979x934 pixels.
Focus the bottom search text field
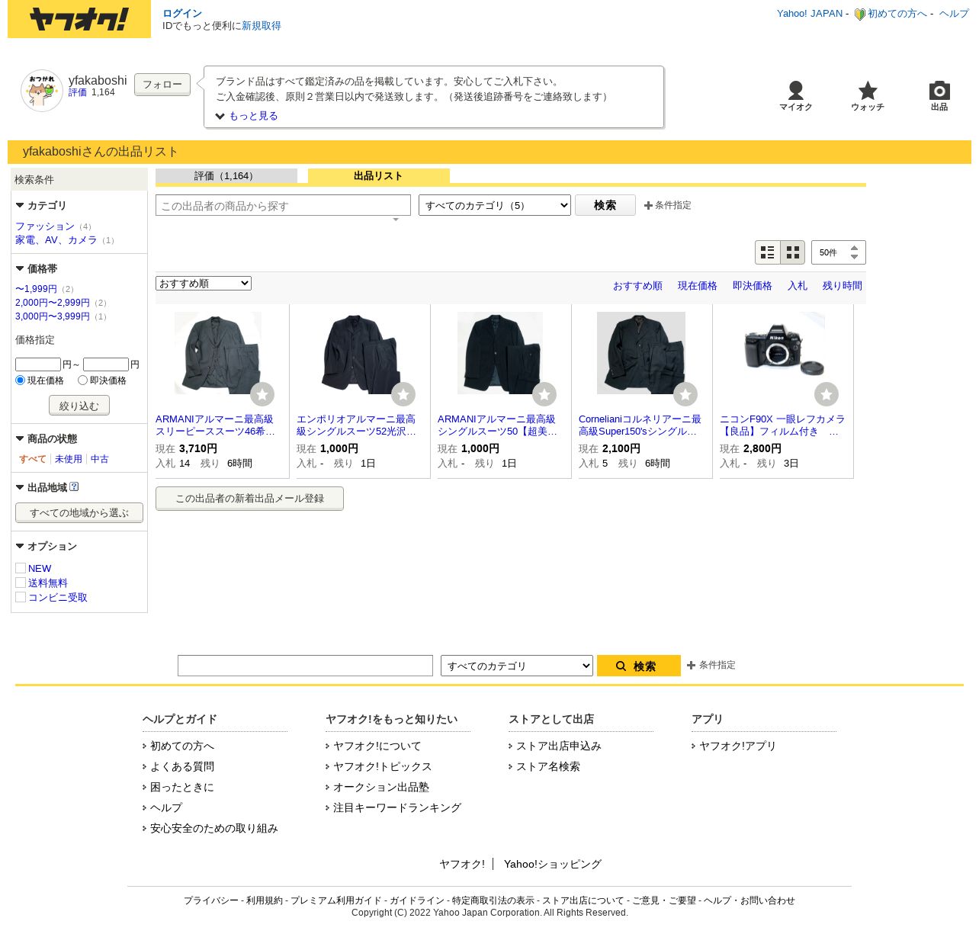click(305, 666)
